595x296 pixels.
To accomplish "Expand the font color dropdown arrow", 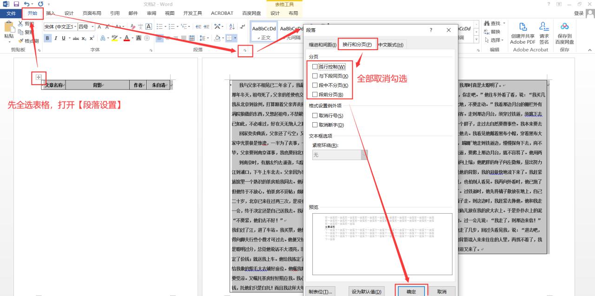I will 132,38.
